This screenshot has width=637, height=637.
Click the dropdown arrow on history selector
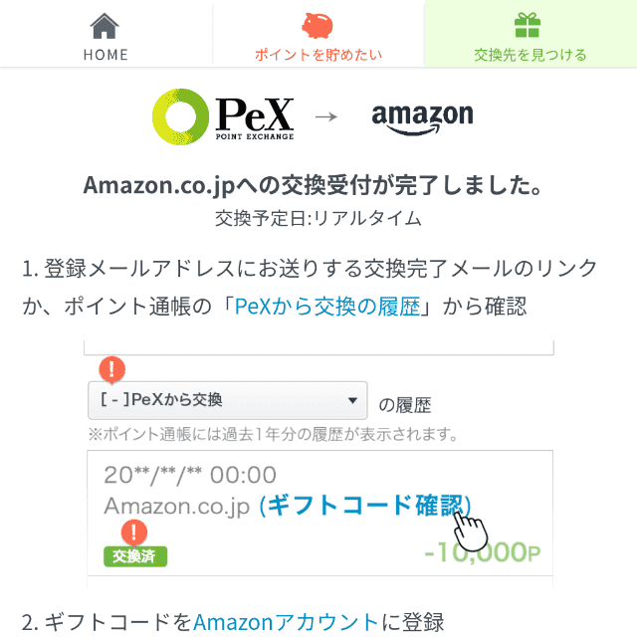point(351,401)
